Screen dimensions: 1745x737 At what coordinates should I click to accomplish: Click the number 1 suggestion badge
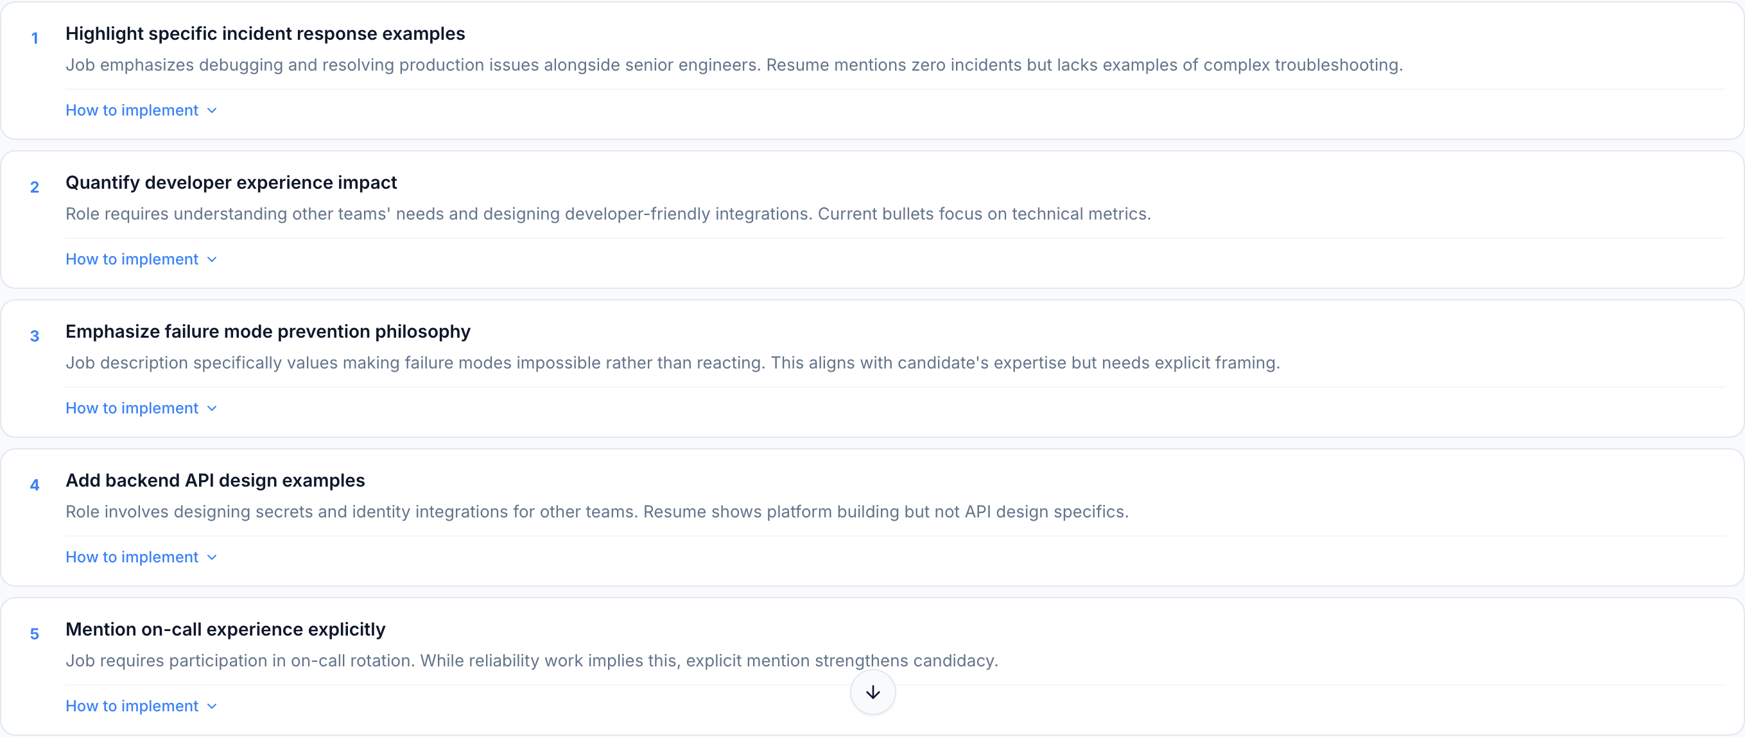[35, 39]
